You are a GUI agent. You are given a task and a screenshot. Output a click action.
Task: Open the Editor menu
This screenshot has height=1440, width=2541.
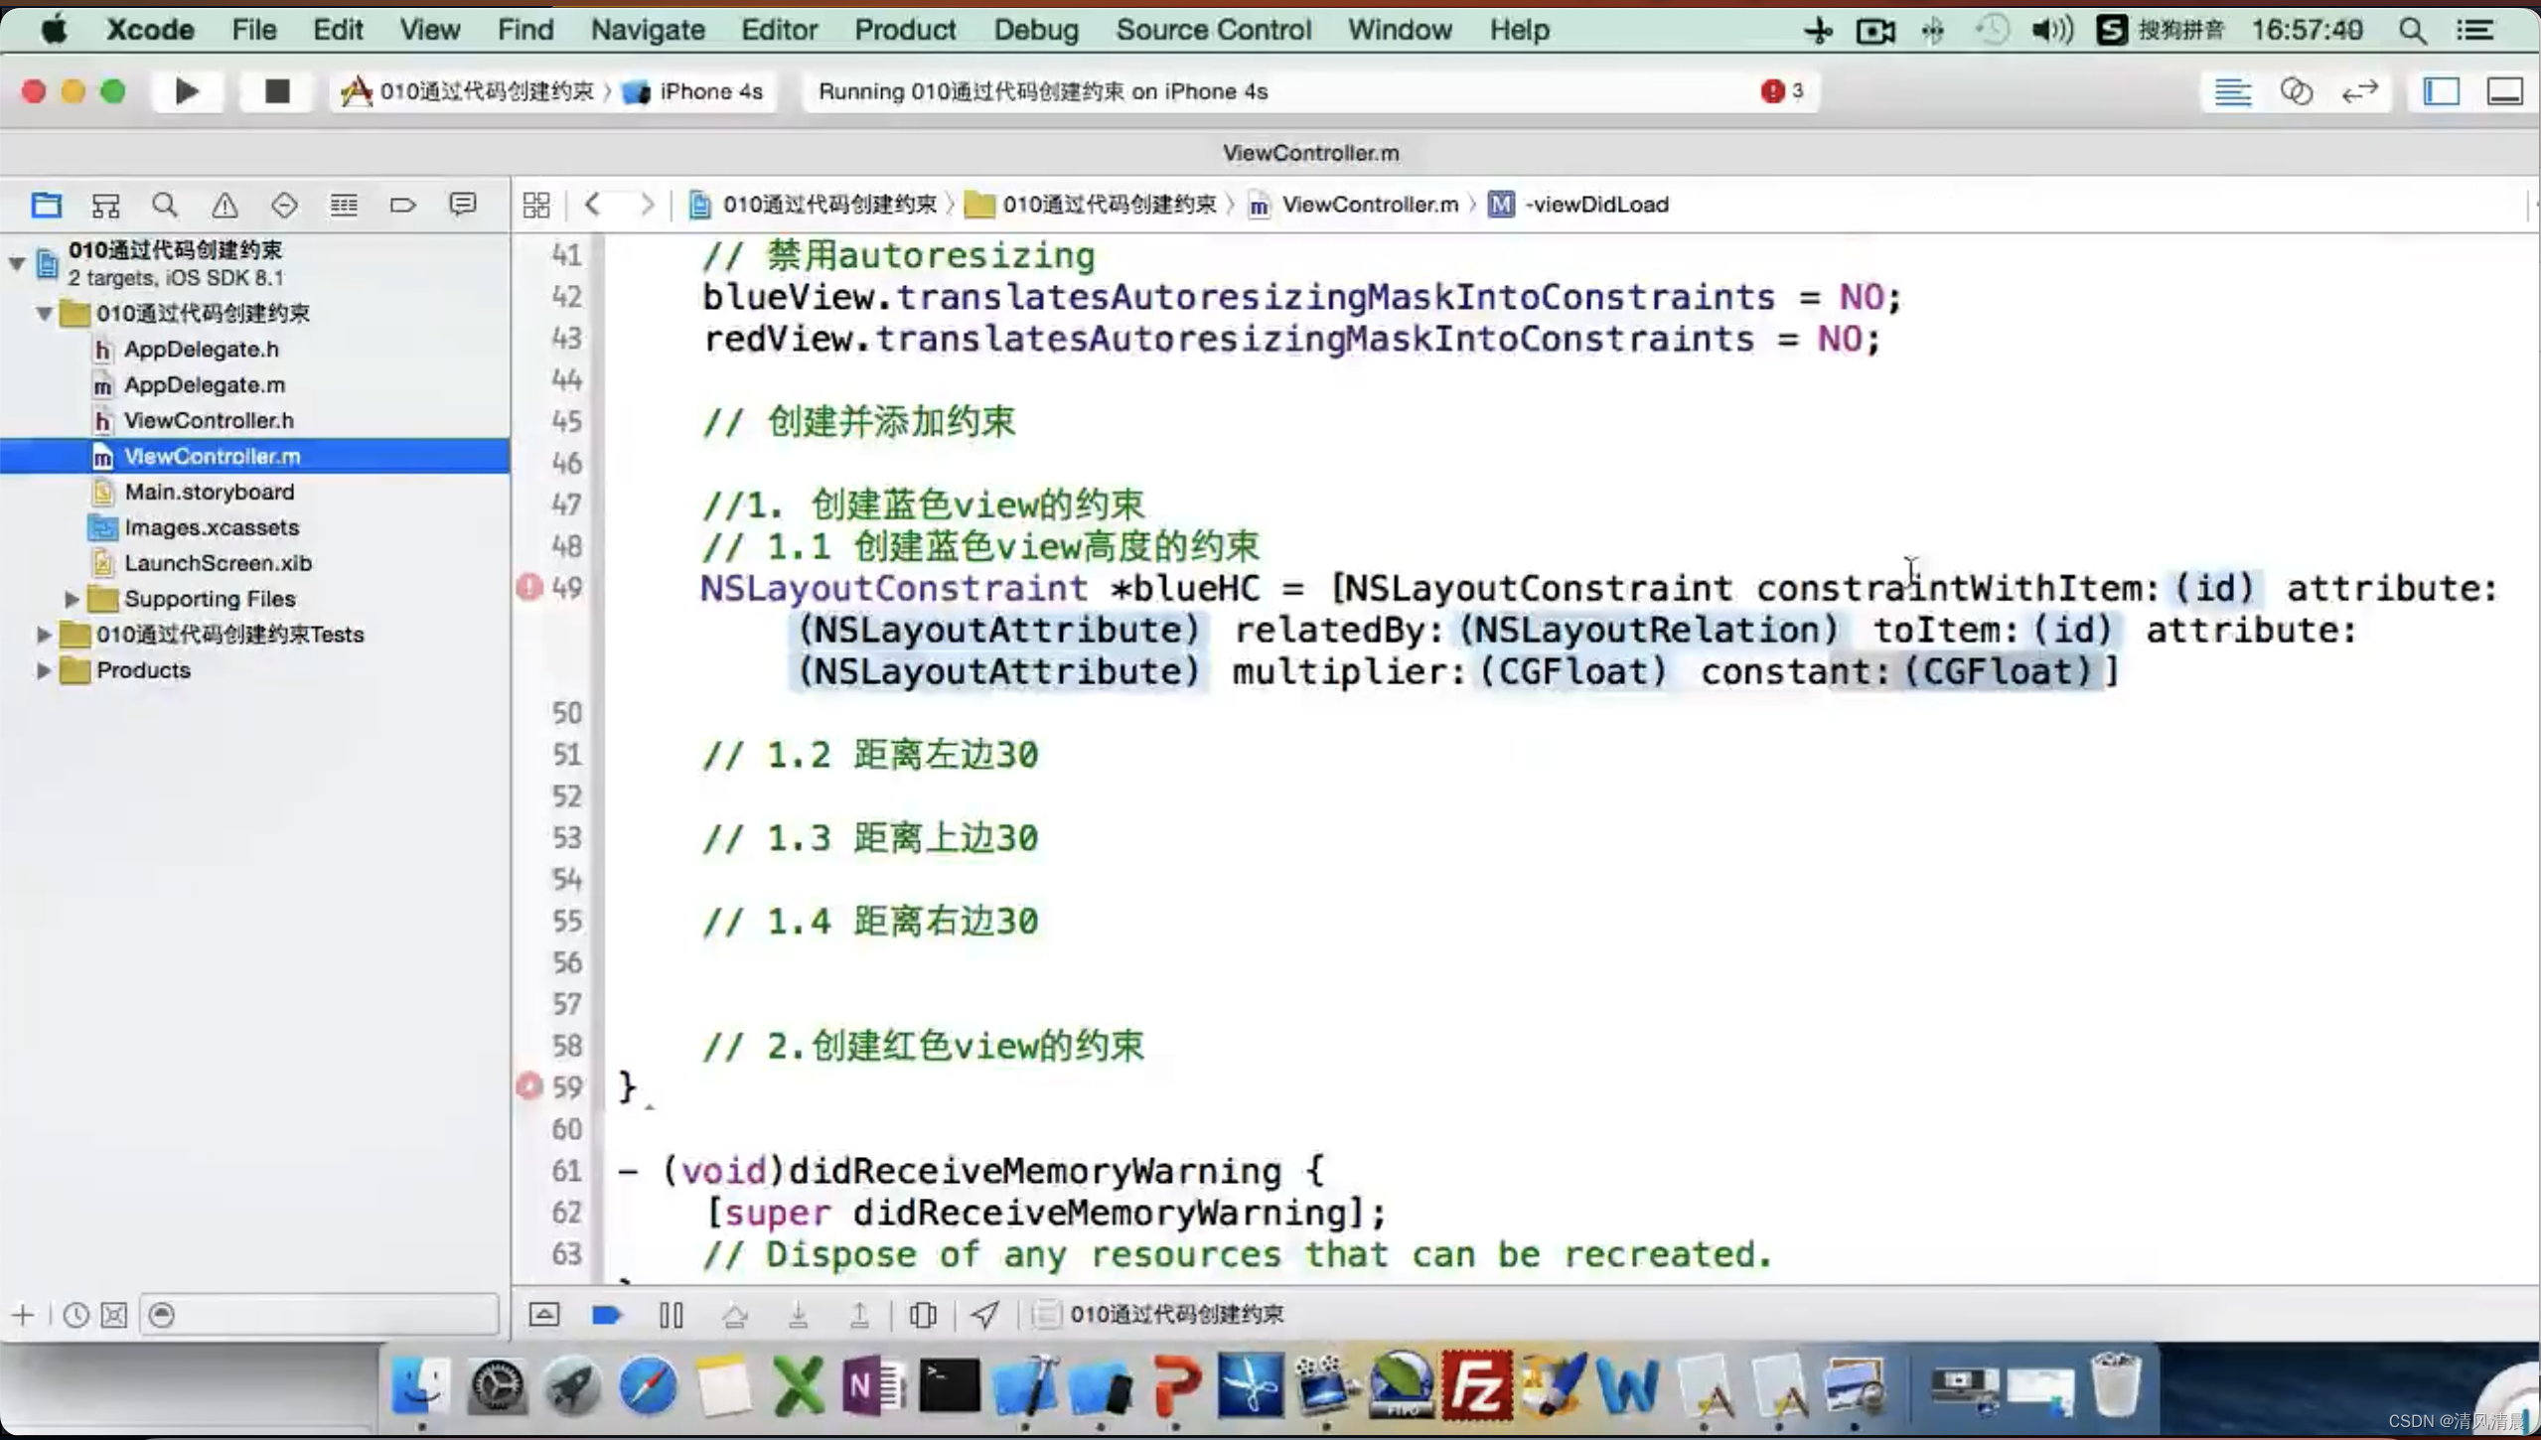(x=779, y=30)
